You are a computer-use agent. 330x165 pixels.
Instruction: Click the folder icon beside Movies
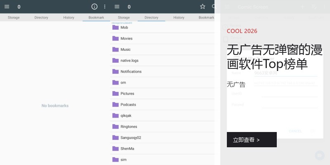115,38
